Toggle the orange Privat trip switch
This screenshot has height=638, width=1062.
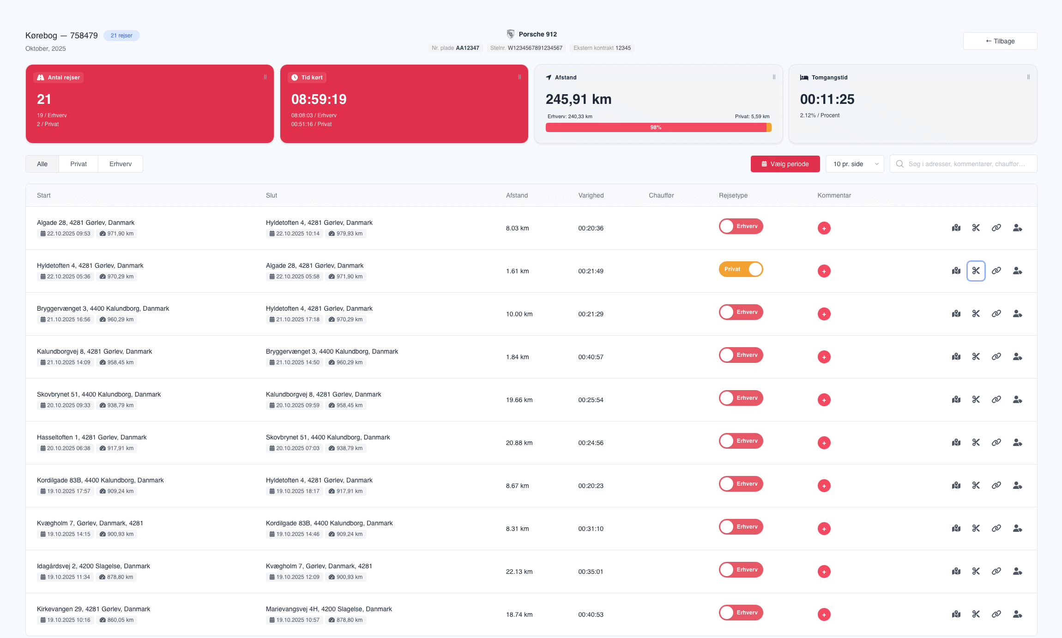(741, 269)
